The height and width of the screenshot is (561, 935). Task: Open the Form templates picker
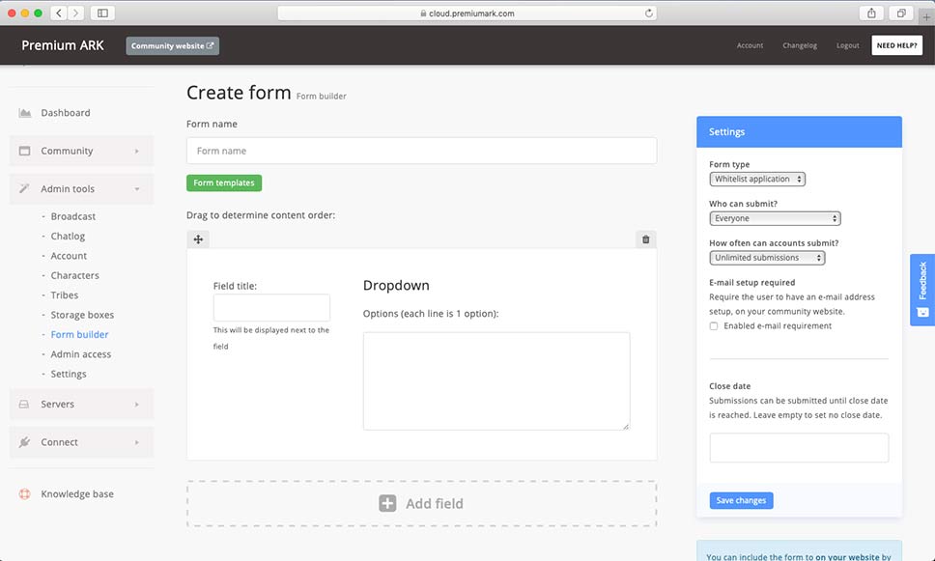(224, 182)
